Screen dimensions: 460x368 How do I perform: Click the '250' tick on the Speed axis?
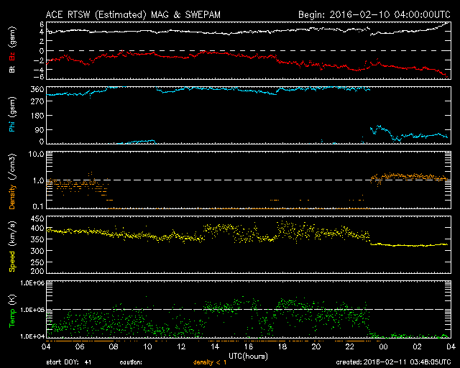37,262
